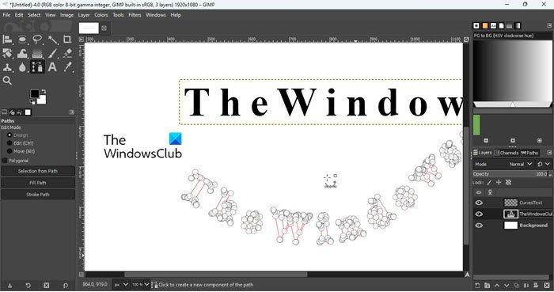Image resolution: width=554 pixels, height=292 pixels.
Task: Toggle lock position and size
Action: [499, 183]
